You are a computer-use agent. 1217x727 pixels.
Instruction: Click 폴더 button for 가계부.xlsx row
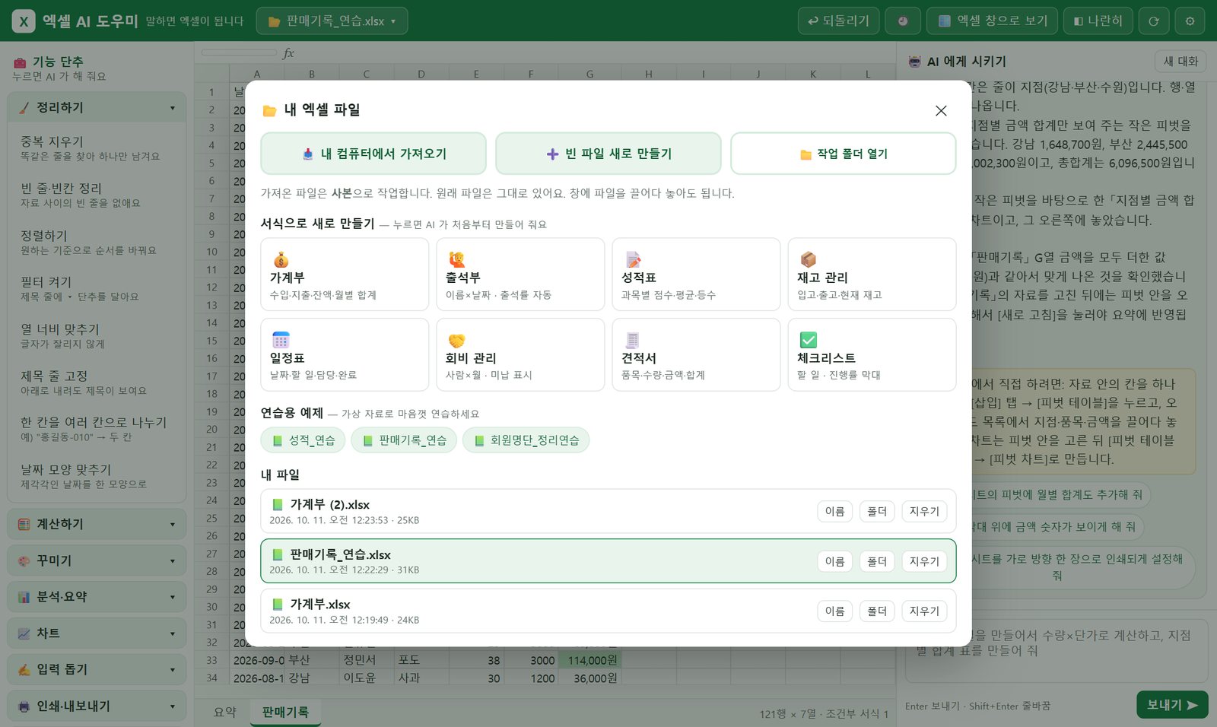coord(877,611)
